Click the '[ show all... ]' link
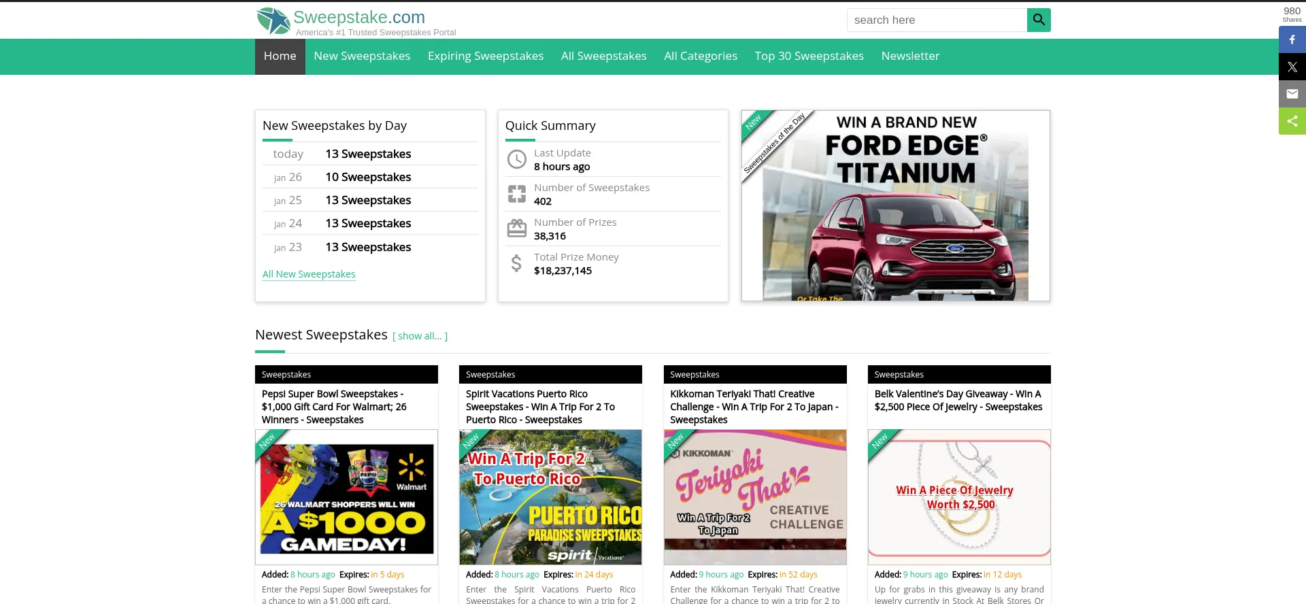The height and width of the screenshot is (604, 1306). pyautogui.click(x=420, y=336)
